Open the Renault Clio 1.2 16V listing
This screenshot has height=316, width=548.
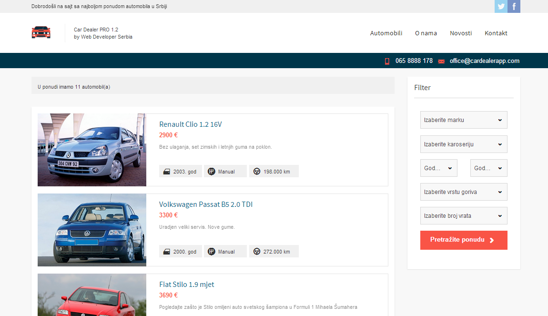coord(191,124)
